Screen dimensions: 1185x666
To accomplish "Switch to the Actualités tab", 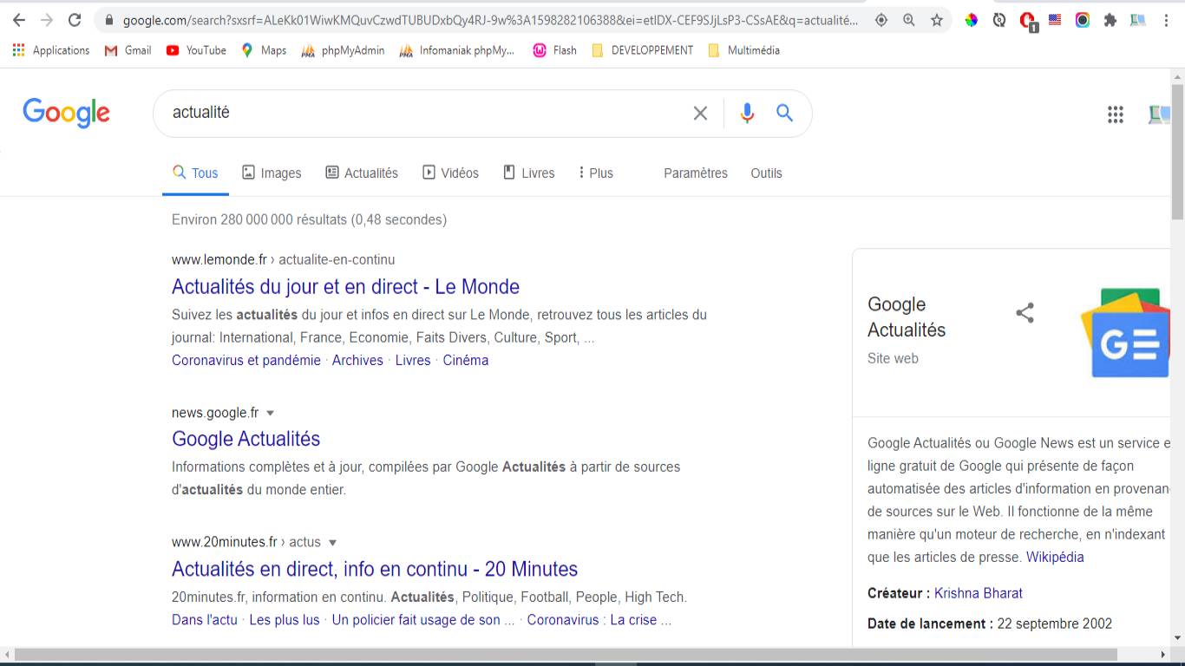I will point(362,173).
